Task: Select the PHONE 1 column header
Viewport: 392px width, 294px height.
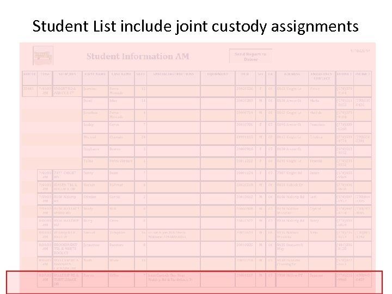Action: (344, 74)
